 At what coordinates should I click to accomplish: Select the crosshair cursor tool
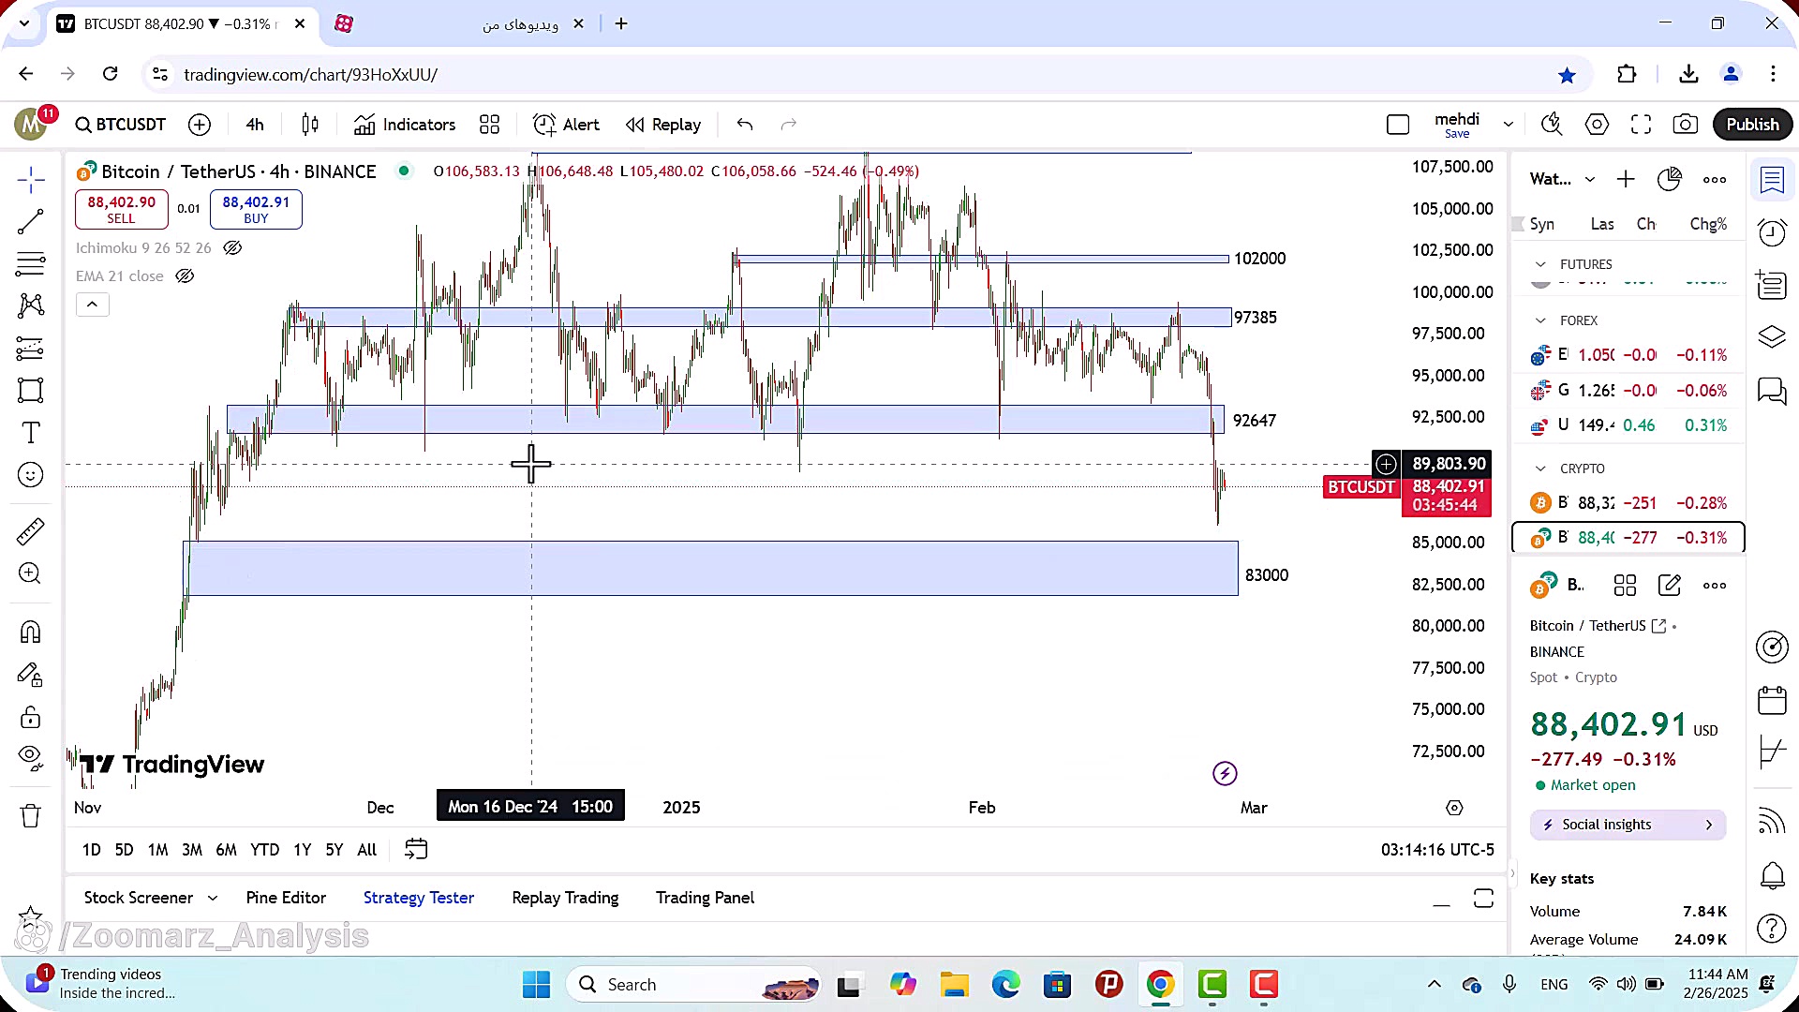[x=30, y=180]
